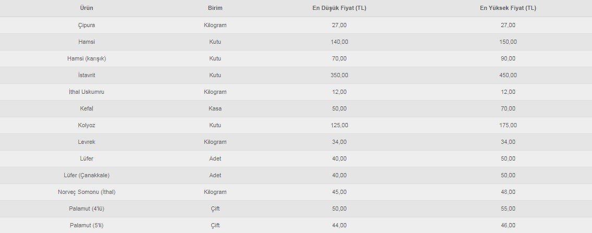Click the İstavrit row name
Image resolution: width=592 pixels, height=233 pixels.
(87, 75)
